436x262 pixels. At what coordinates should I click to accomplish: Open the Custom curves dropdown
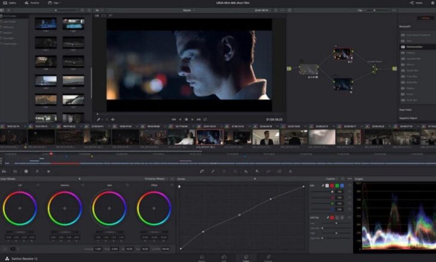click(332, 179)
